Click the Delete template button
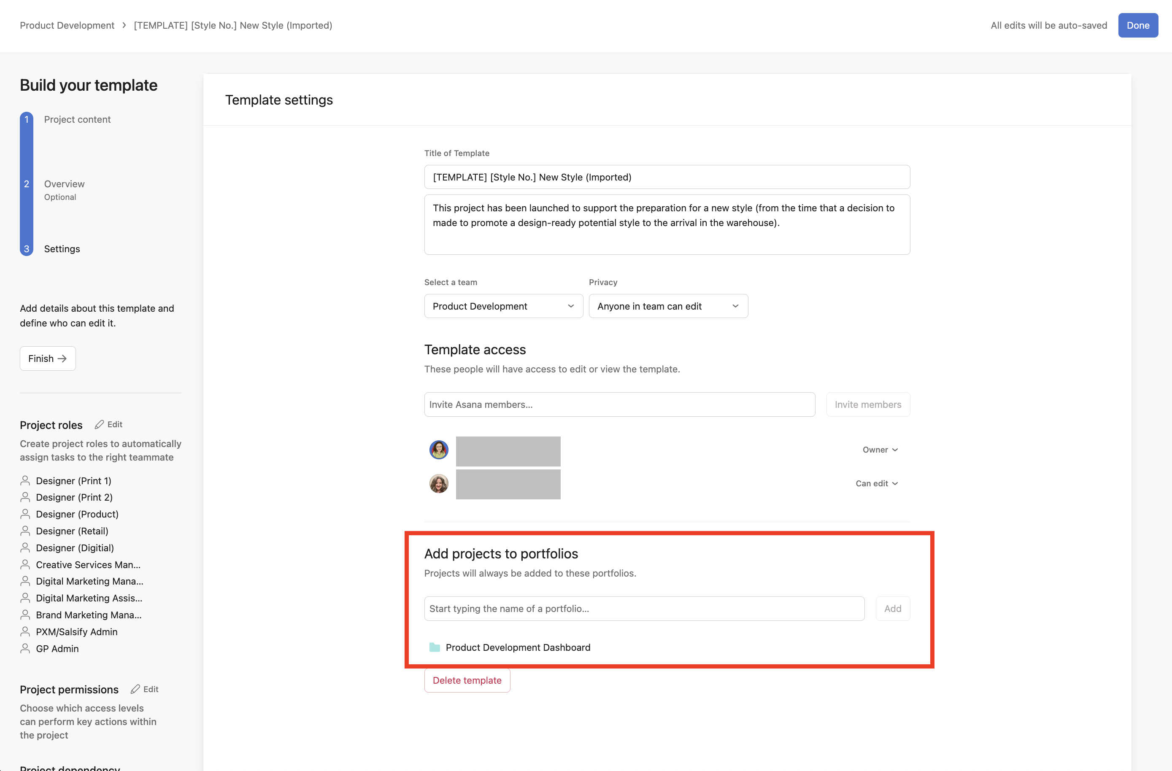This screenshot has height=771, width=1172. click(467, 680)
